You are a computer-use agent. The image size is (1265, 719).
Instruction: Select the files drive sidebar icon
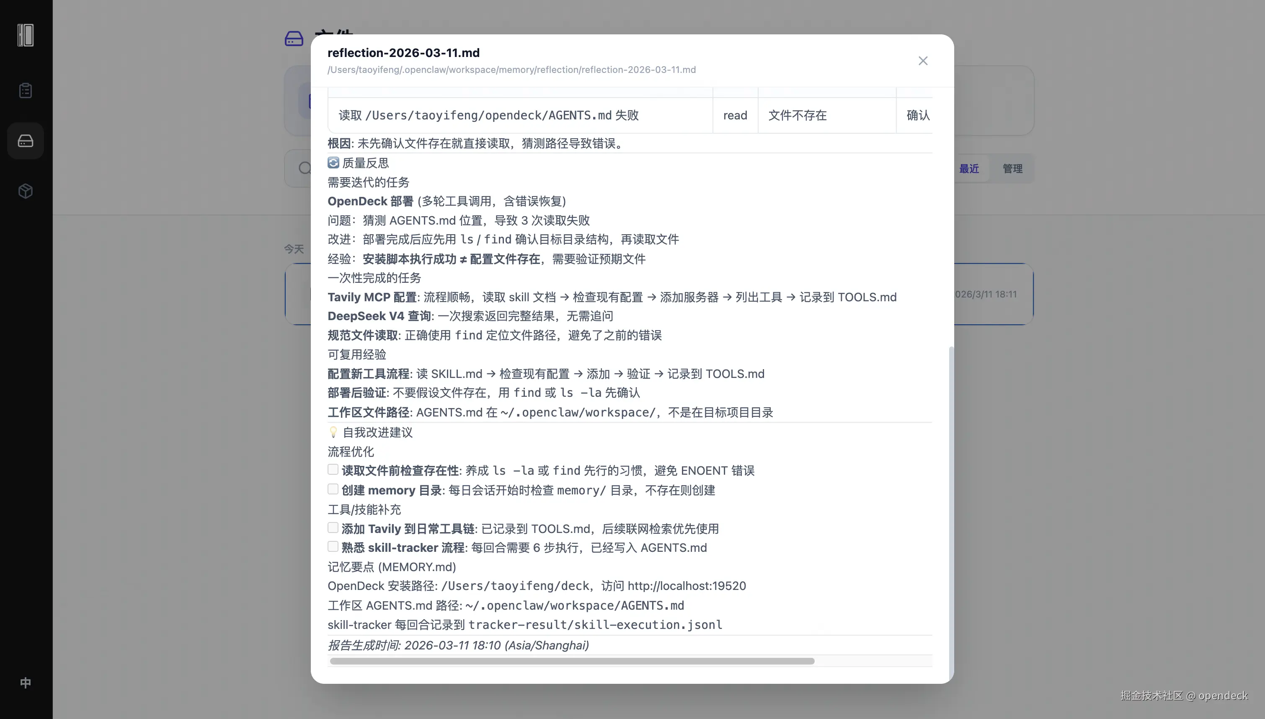click(x=26, y=141)
